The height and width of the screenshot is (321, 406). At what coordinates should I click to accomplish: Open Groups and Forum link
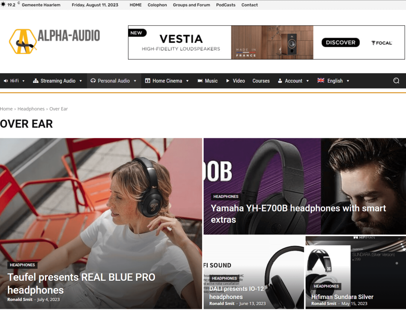click(x=191, y=5)
